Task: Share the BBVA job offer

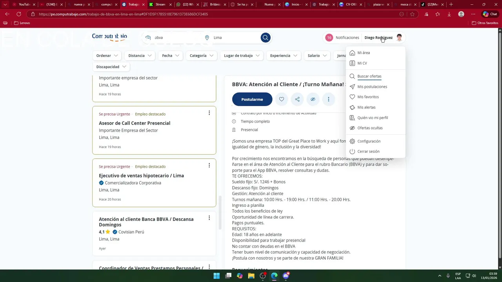Action: (297, 99)
